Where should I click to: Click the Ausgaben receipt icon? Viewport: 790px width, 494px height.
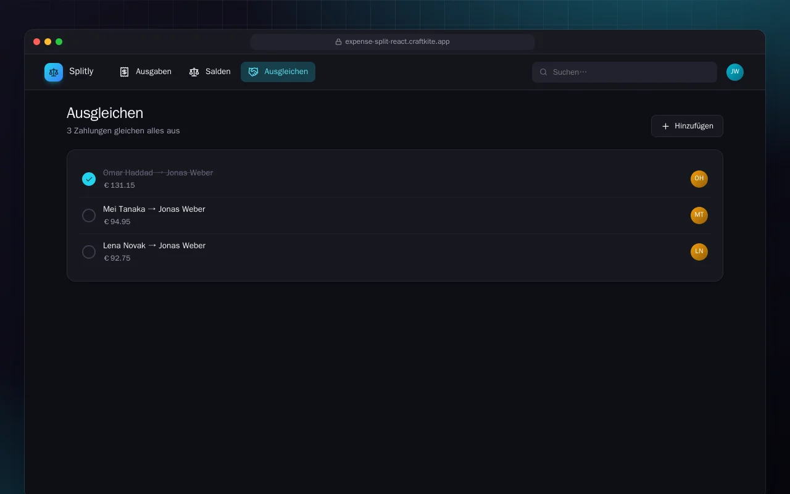[124, 72]
